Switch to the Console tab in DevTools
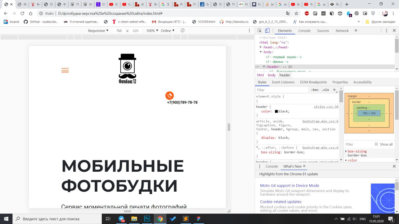Viewport: 399px width, 224px height. [x=304, y=30]
